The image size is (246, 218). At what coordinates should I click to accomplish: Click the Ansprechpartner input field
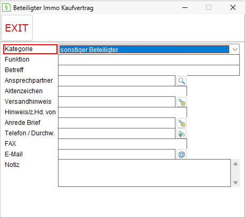[116, 81]
